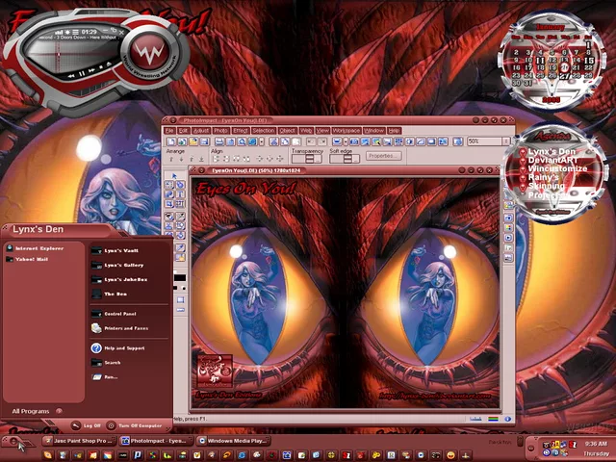Open the Help menu in PhotoImpact
This screenshot has height=462, width=616.
tap(394, 131)
